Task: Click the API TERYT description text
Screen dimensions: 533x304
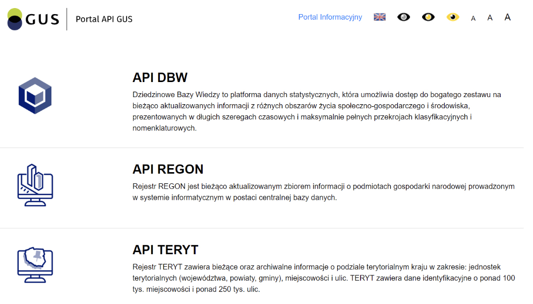Action: tap(323, 278)
